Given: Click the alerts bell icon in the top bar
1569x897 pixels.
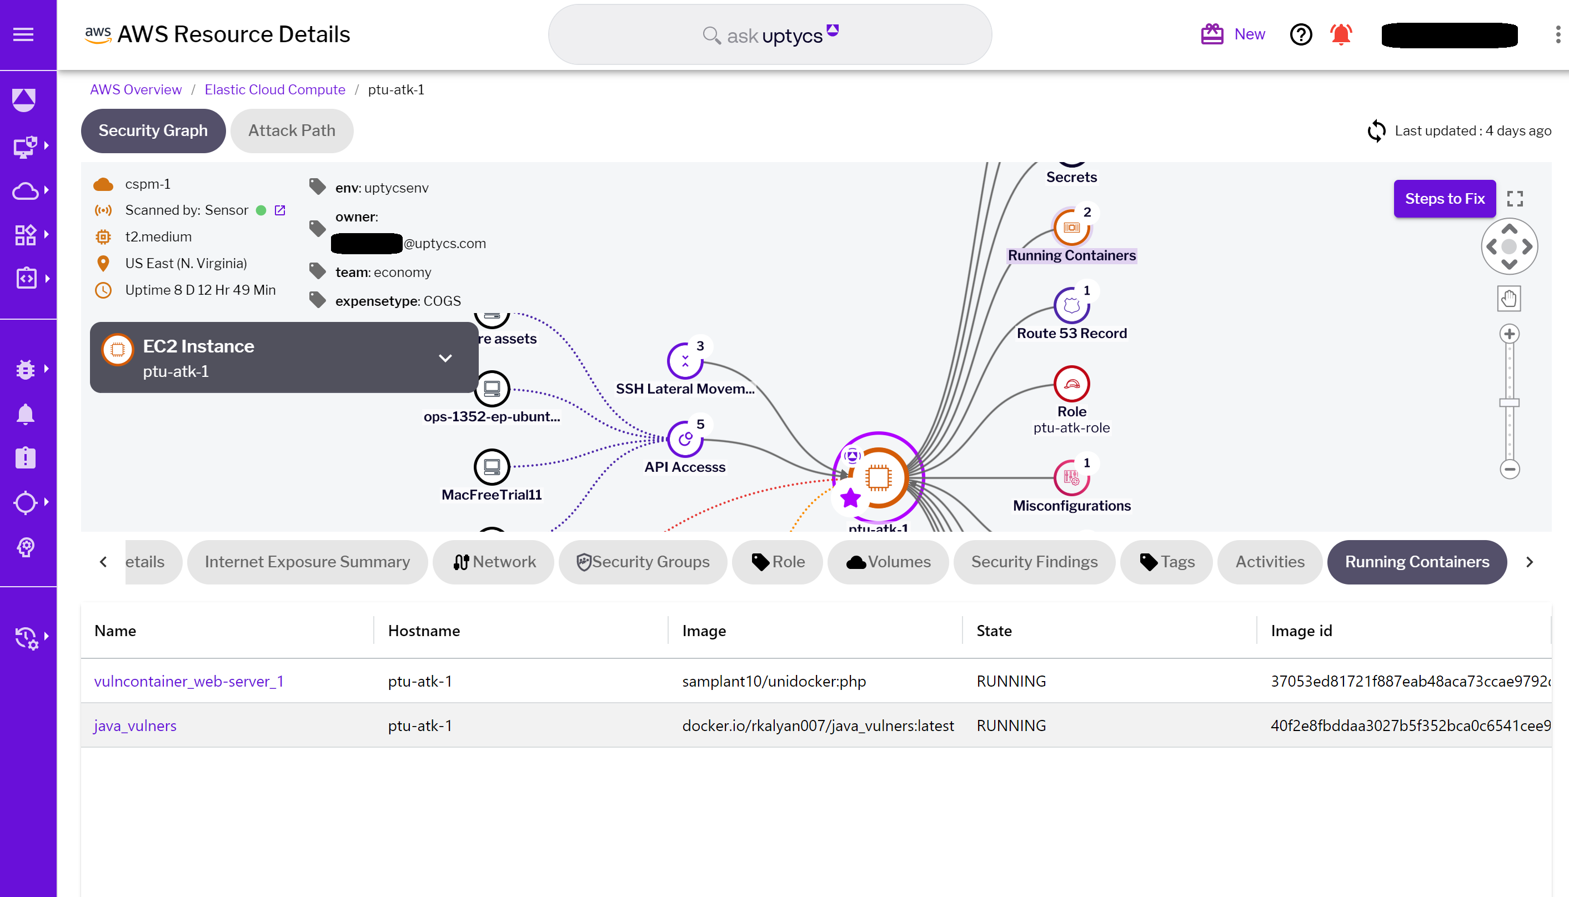Looking at the screenshot, I should (x=1342, y=35).
